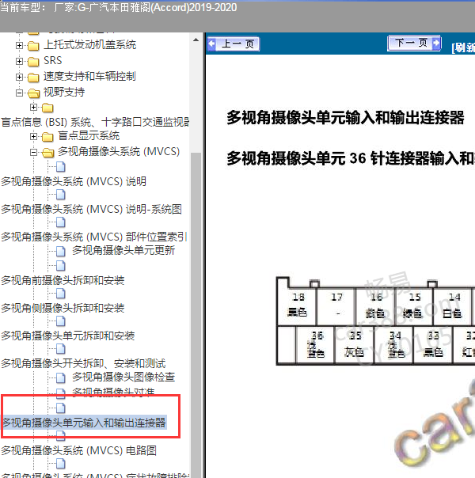Open the 多视角摄像头单元更新 document icon
This screenshot has height=478, width=475.
tap(61, 251)
